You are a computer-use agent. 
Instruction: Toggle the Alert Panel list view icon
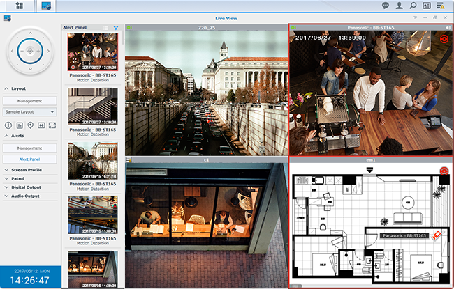click(x=107, y=27)
